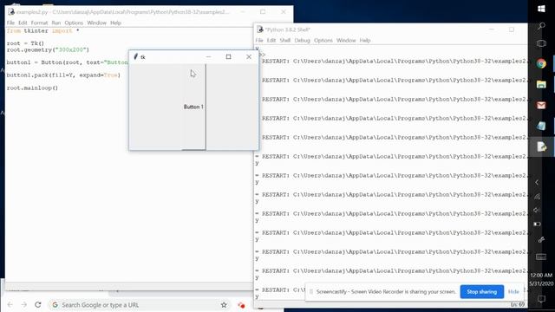Click the 'button1 = Button(root' code line
The image size is (555, 312).
pos(67,62)
